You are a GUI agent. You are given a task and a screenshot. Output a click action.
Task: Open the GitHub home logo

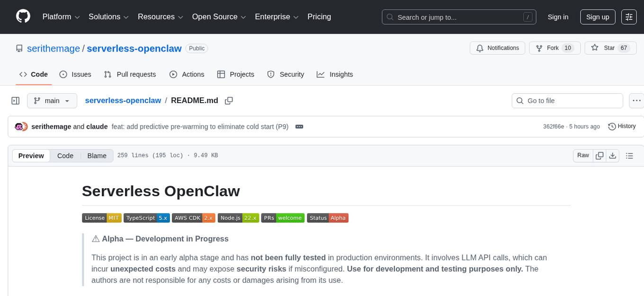pos(23,17)
